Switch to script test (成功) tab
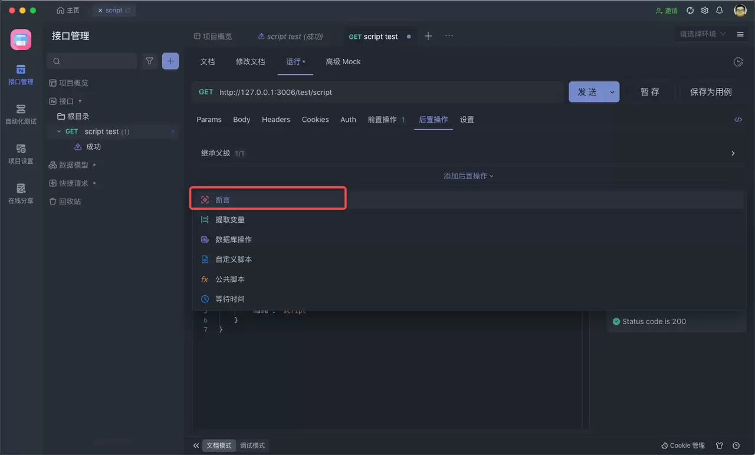755x455 pixels. point(291,37)
